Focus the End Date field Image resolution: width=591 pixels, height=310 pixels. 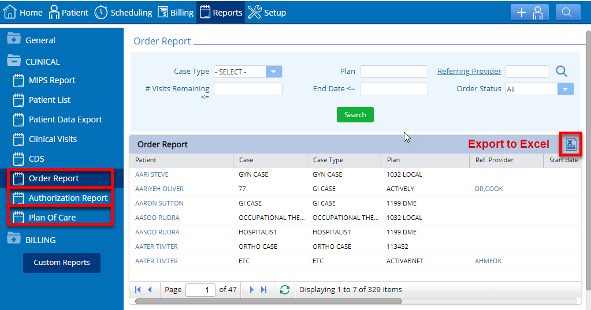(394, 89)
